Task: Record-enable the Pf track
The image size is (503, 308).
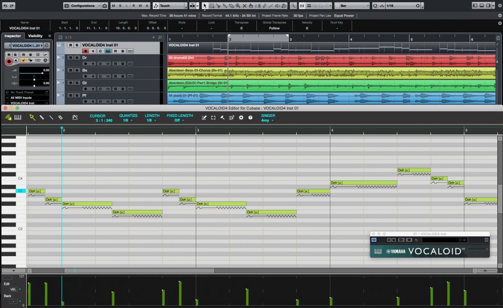Action: pyautogui.click(x=85, y=102)
